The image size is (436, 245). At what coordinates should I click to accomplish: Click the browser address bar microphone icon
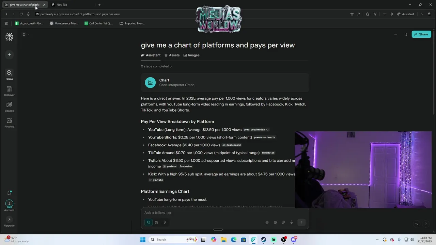pos(28,14)
